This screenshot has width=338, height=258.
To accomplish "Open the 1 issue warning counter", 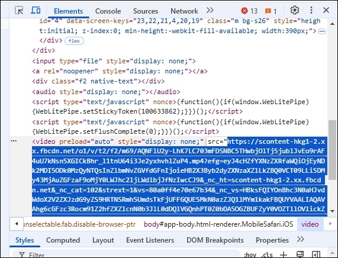I will point(271,11).
